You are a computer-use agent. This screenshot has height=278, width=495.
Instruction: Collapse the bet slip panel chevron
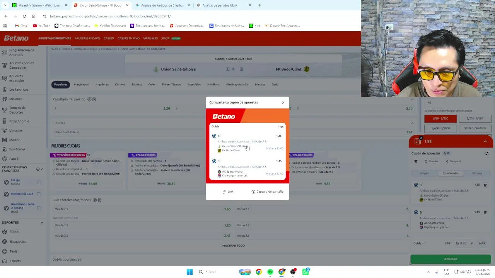click(485, 141)
